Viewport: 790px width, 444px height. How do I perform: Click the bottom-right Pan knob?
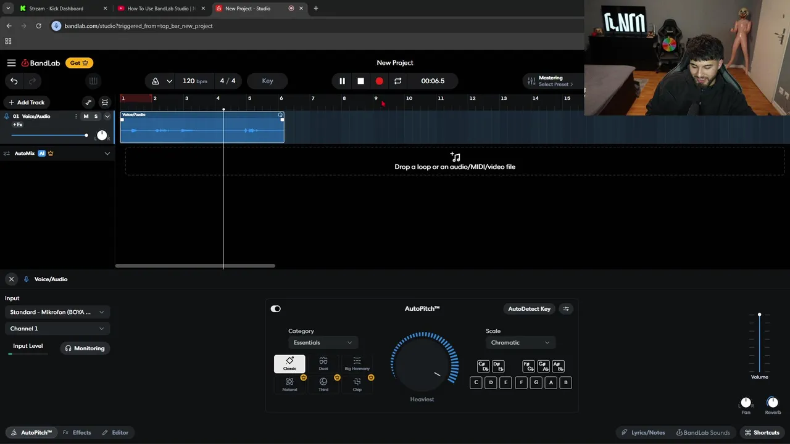[746, 403]
